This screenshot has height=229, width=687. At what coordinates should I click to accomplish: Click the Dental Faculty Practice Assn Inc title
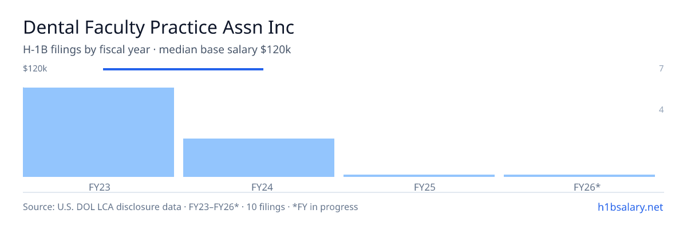pyautogui.click(x=159, y=27)
